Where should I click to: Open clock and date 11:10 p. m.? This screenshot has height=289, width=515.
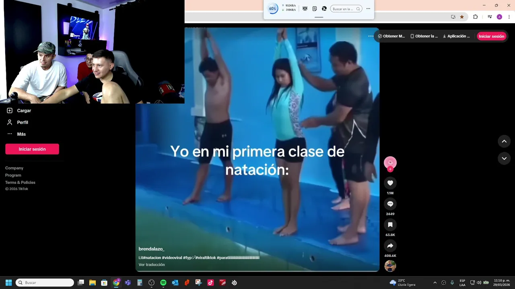(x=502, y=283)
